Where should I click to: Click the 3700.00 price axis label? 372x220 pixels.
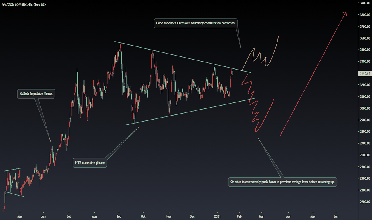point(365,26)
